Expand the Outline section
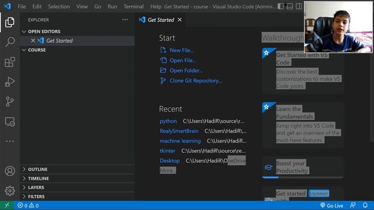The image size is (374, 210). point(77,169)
